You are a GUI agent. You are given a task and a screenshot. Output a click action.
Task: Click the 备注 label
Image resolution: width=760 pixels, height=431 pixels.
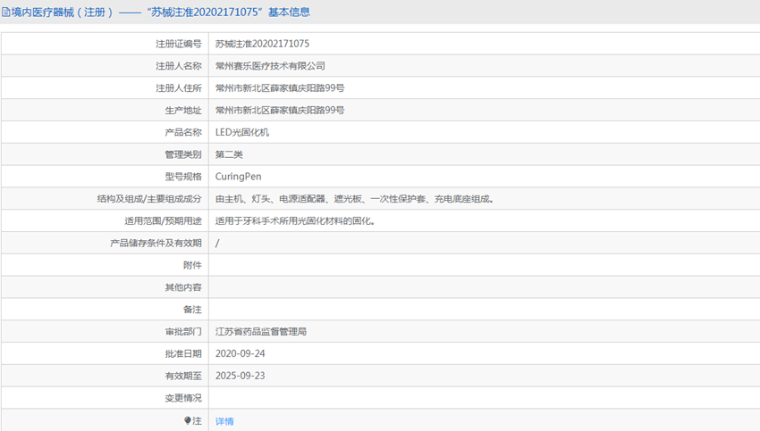[192, 310]
